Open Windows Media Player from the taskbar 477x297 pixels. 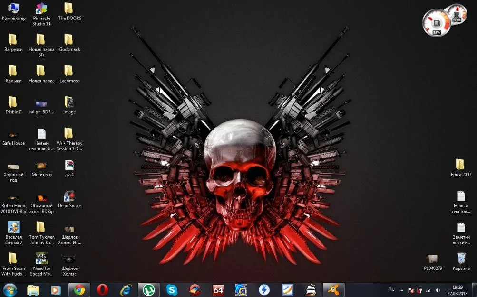coord(56,290)
